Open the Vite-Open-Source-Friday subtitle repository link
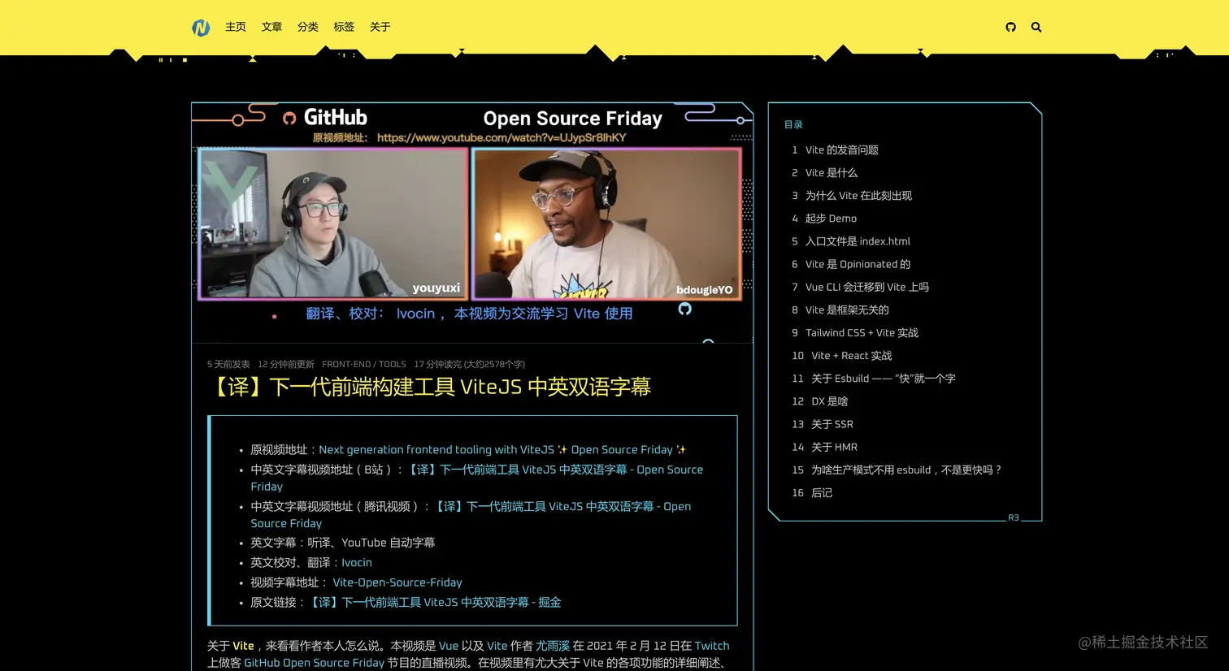 point(397,582)
